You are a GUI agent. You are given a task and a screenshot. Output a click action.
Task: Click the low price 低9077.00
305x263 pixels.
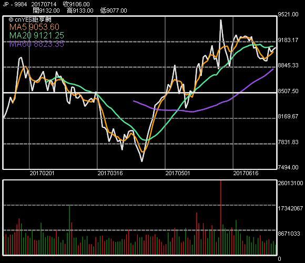[114, 11]
